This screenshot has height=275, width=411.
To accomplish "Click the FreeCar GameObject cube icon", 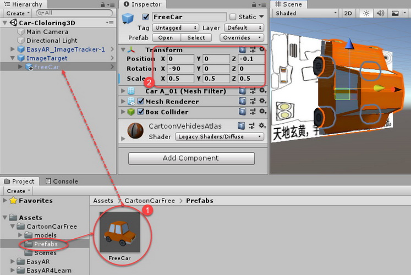I will tap(128, 18).
